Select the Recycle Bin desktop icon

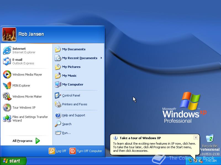[210, 141]
